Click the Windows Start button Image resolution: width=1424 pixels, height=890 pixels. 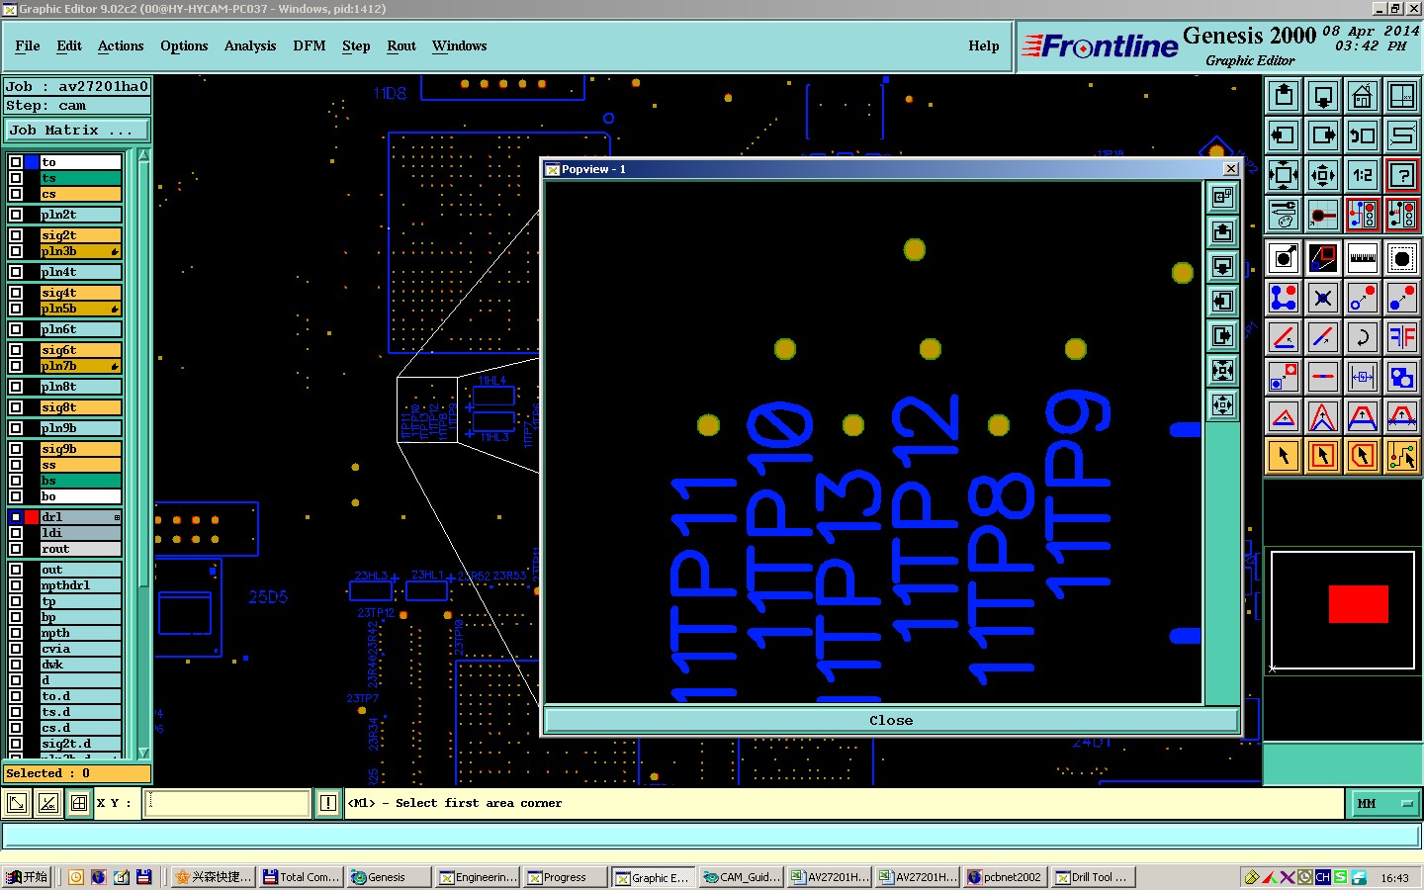point(27,877)
